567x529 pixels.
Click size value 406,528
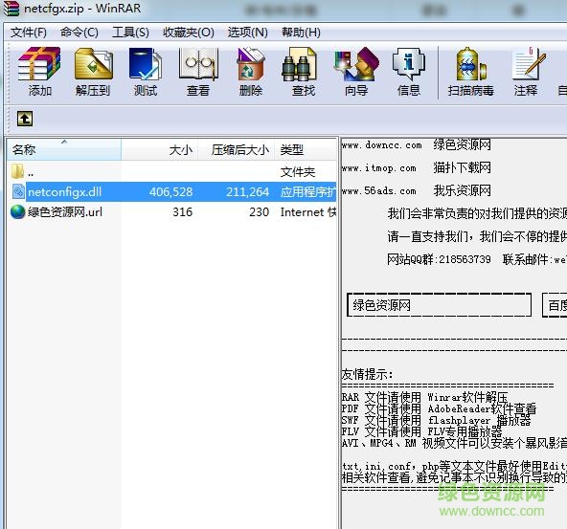pyautogui.click(x=171, y=191)
